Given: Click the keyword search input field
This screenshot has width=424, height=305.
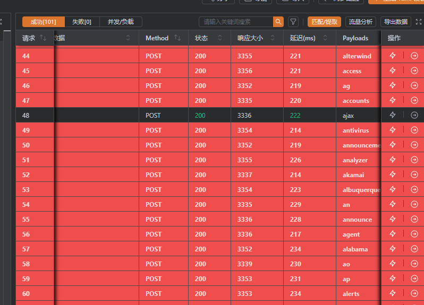Looking at the screenshot, I should (236, 22).
